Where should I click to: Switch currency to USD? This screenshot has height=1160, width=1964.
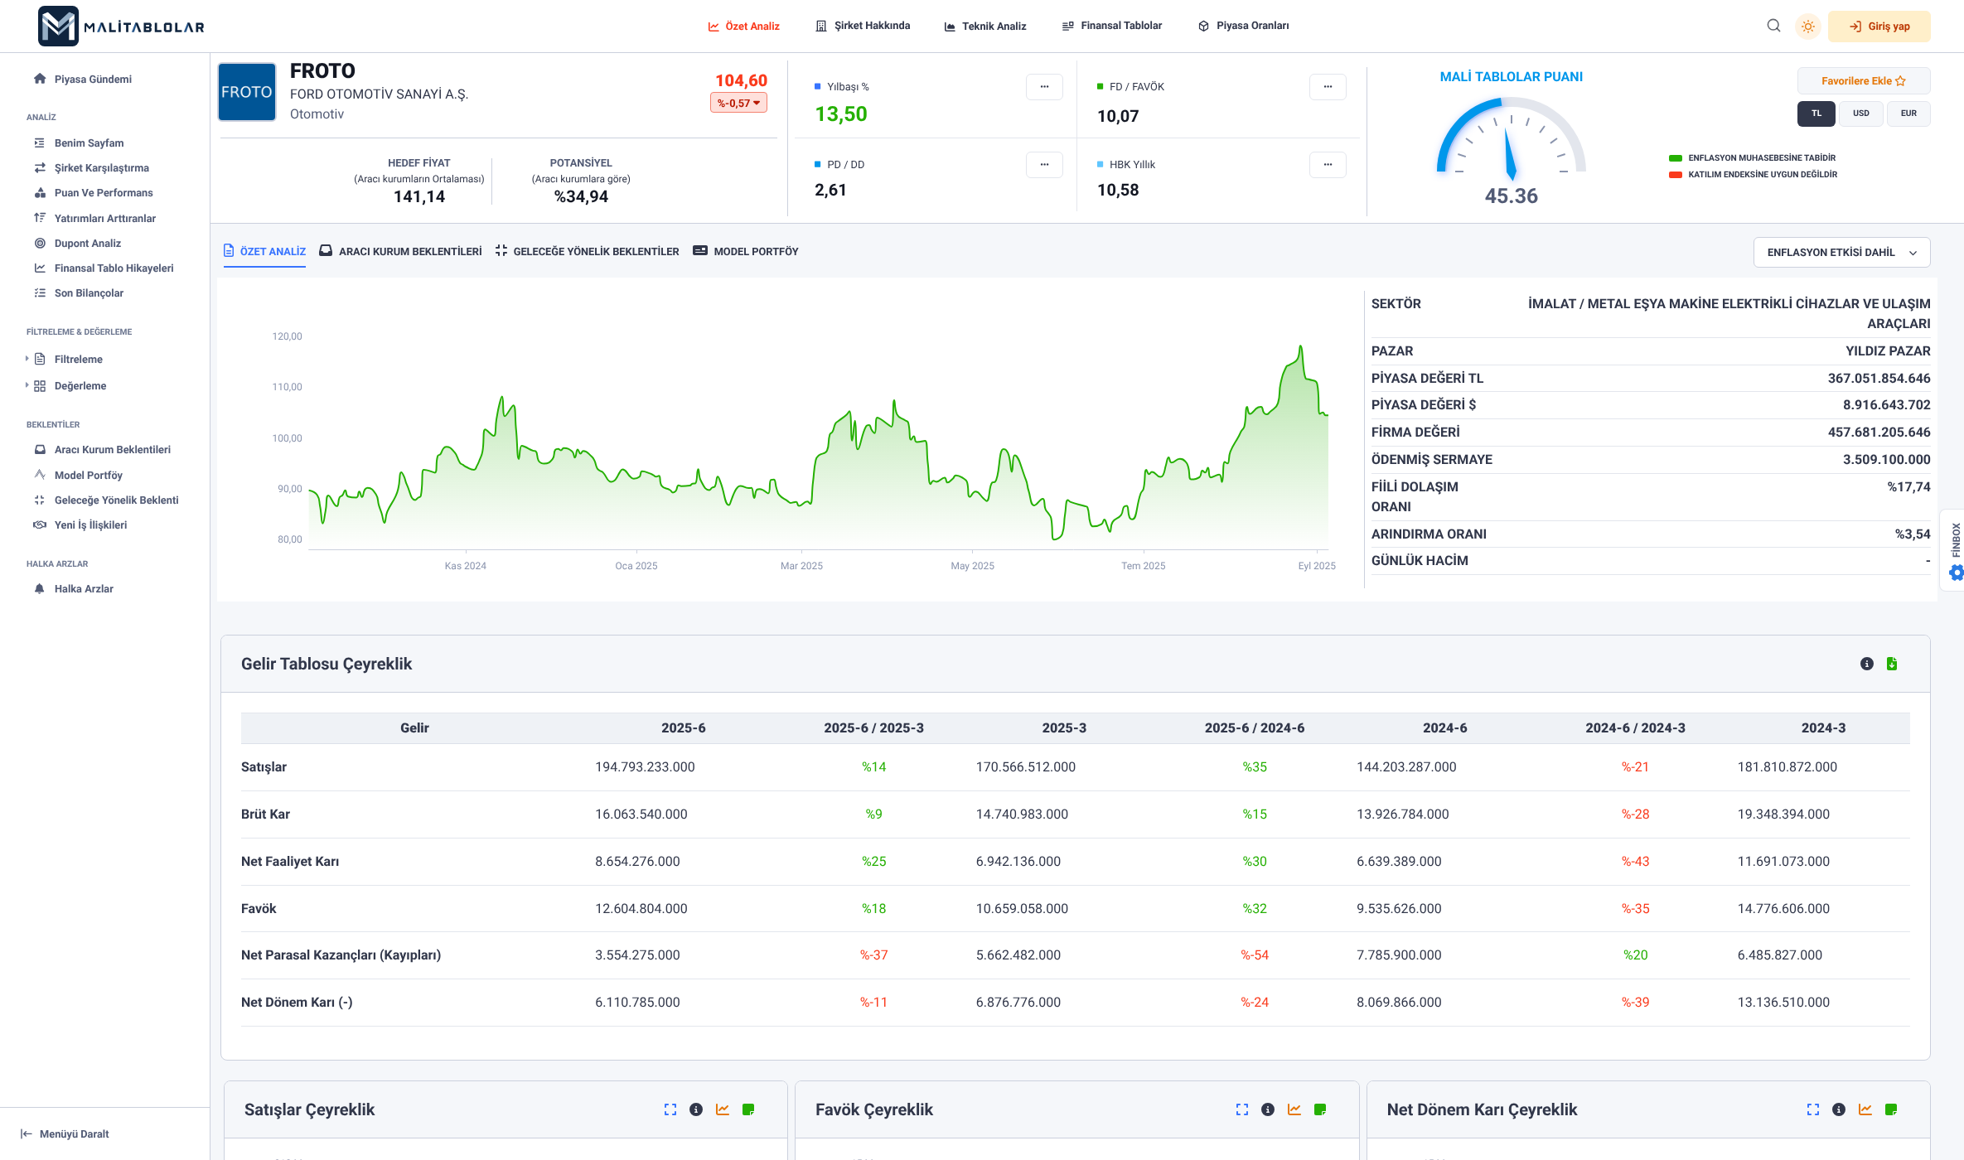point(1861,114)
